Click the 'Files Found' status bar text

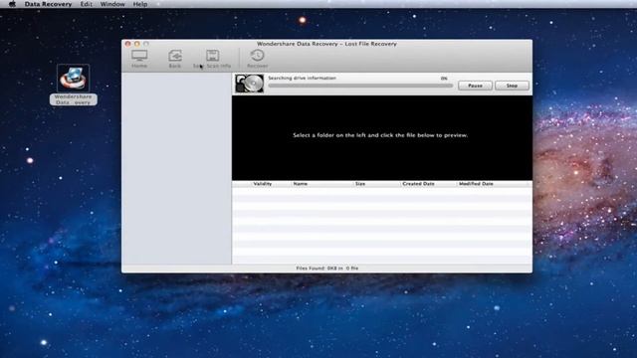327,268
